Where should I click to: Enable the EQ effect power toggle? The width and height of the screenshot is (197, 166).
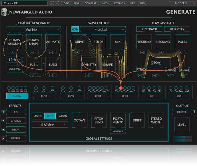pos(3,112)
